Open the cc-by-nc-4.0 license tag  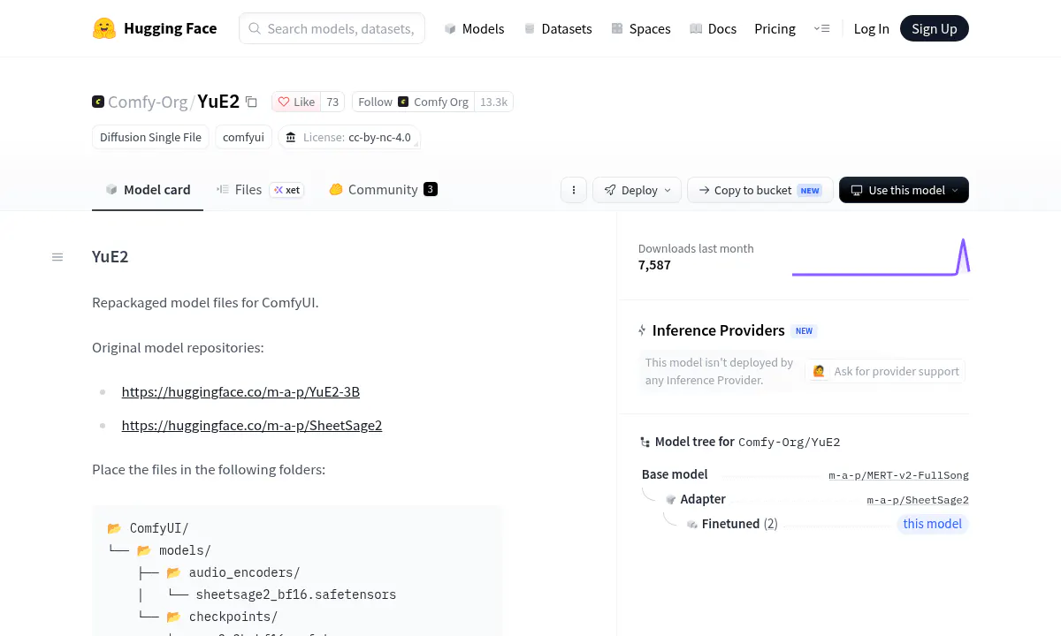348,137
